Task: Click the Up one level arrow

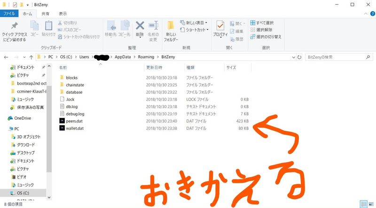Action: 31,57
